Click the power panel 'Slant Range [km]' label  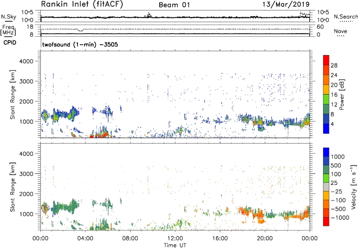pos(13,94)
